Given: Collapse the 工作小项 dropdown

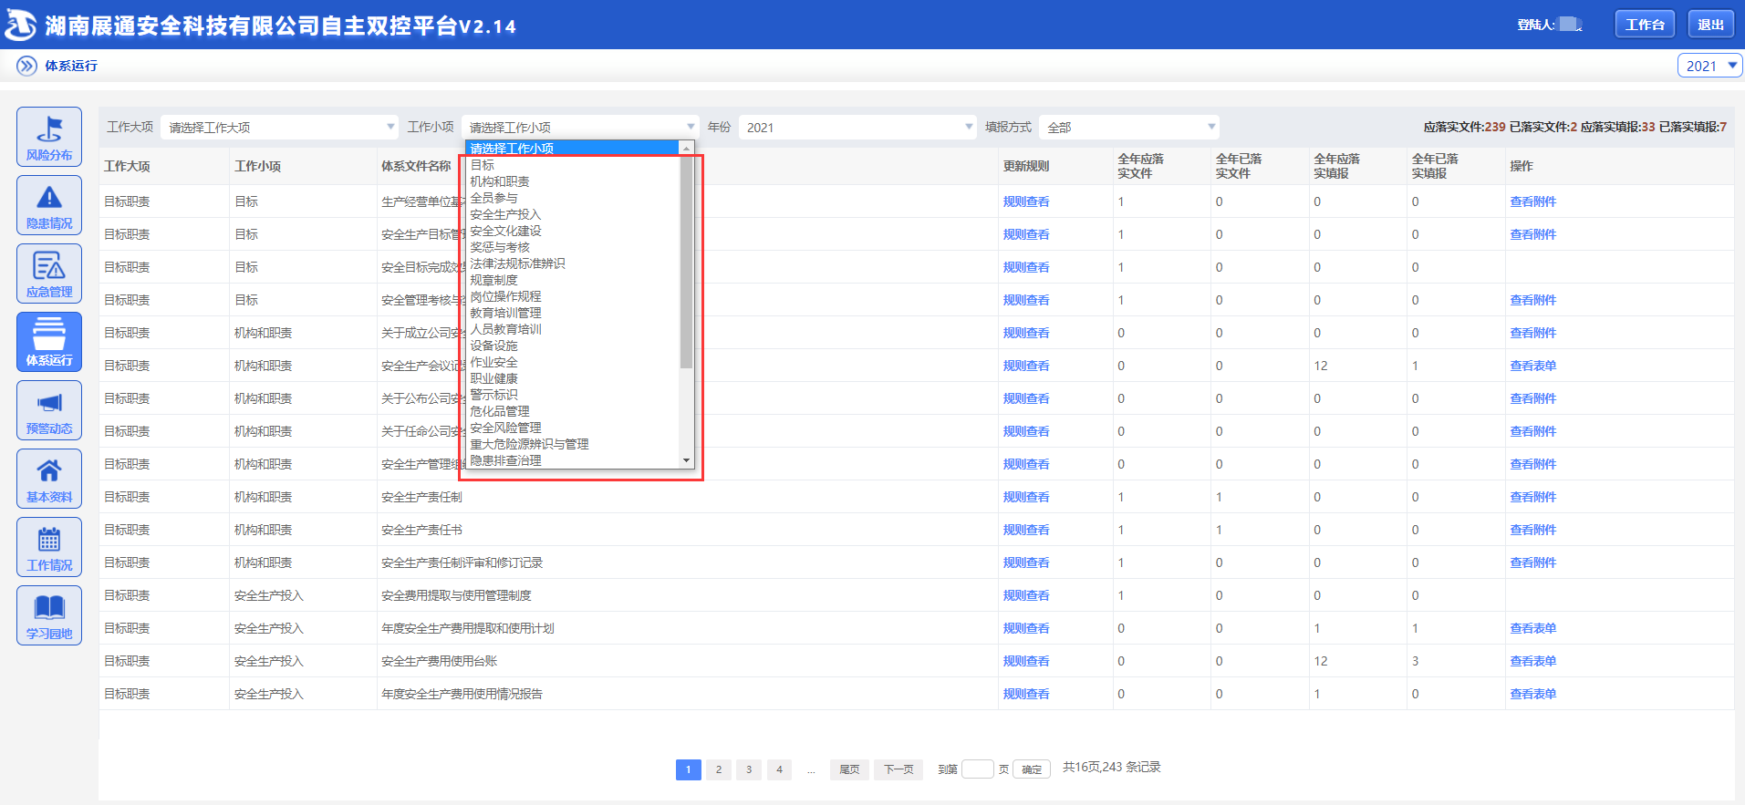Looking at the screenshot, I should click(x=580, y=128).
